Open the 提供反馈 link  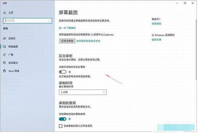click(157, 40)
